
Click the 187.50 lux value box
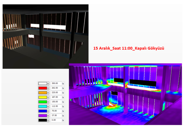click(x=56, y=97)
